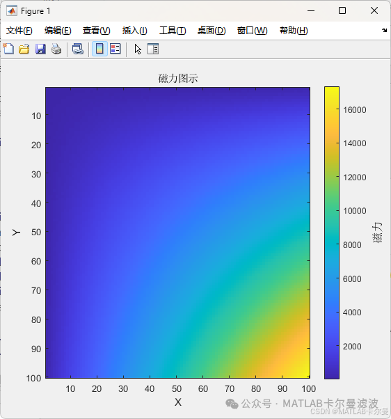Viewport: 391px width, 419px height.
Task: Select the Y axis label
Action: click(16, 232)
